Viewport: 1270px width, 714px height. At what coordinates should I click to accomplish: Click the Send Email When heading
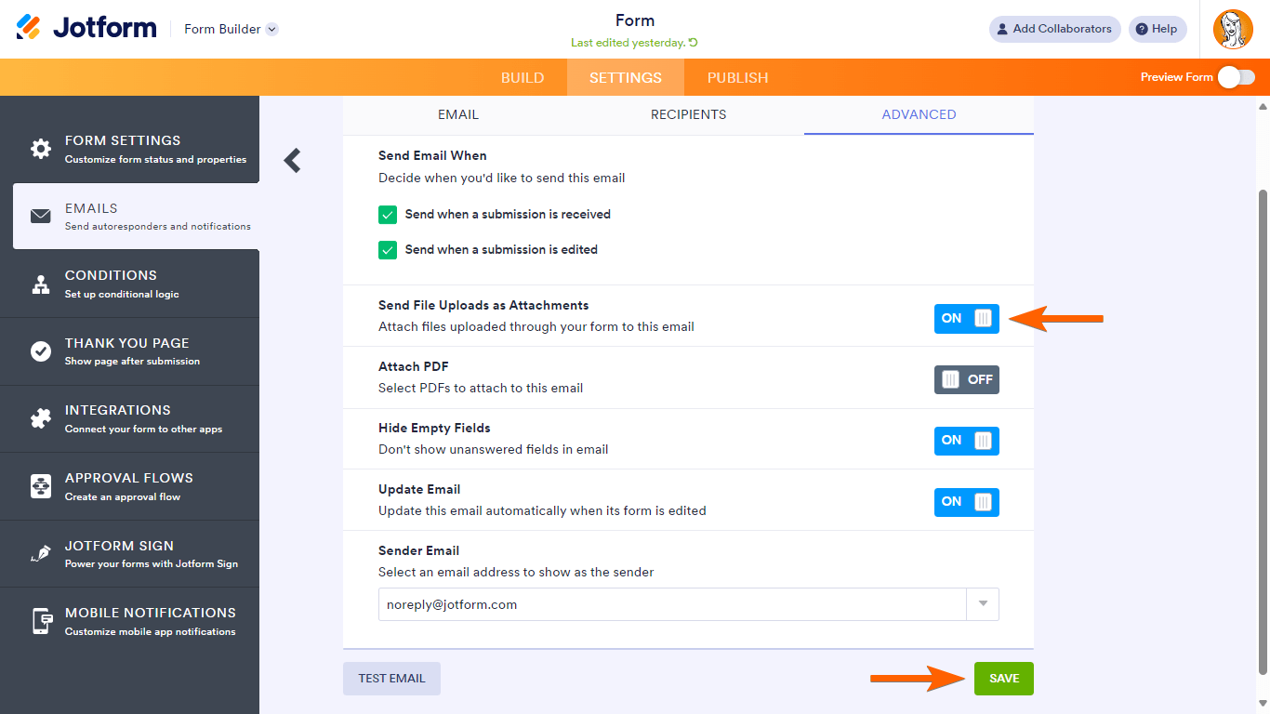tap(432, 156)
